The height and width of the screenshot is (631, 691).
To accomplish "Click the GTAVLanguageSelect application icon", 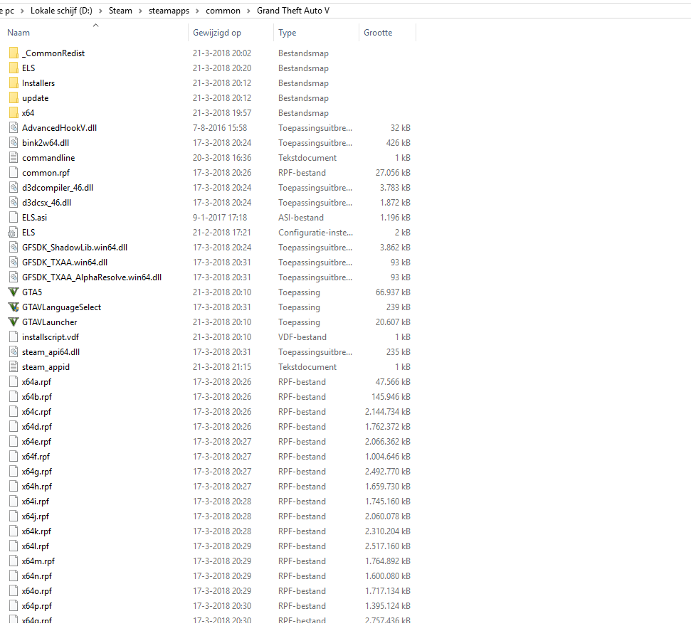I will tap(14, 307).
